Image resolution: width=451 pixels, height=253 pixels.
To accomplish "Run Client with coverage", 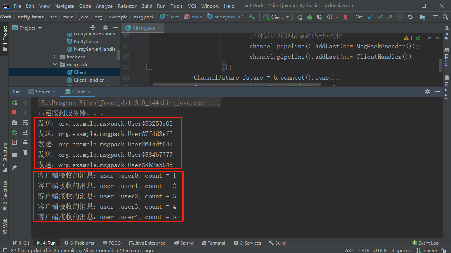I will click(x=319, y=17).
